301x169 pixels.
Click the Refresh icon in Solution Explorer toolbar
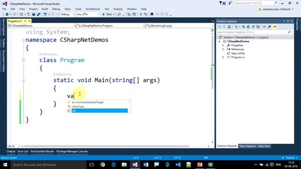tap(248, 27)
